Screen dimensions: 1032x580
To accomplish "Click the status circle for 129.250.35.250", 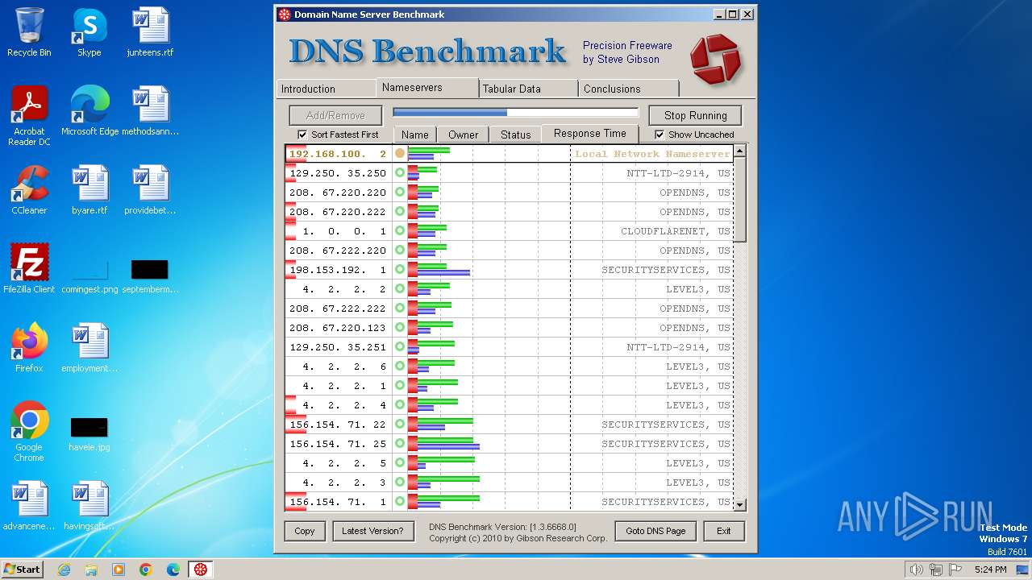I will [x=400, y=173].
